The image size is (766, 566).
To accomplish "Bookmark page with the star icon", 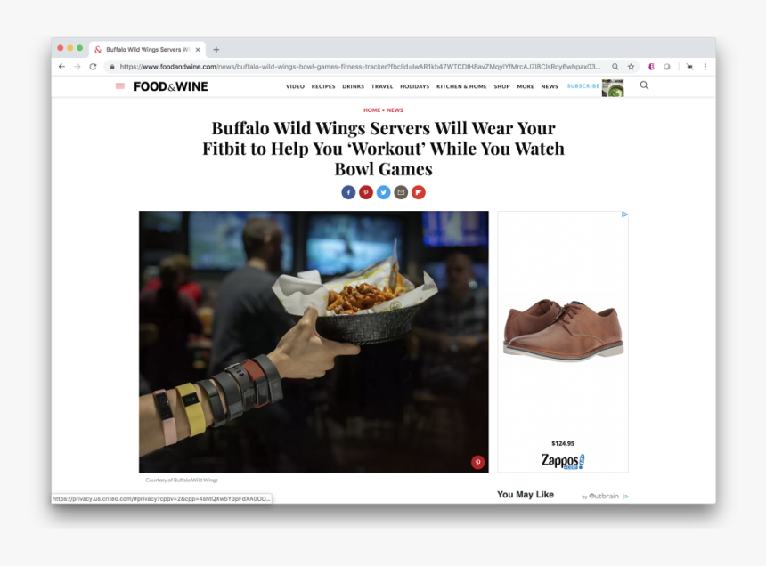I will pyautogui.click(x=631, y=67).
